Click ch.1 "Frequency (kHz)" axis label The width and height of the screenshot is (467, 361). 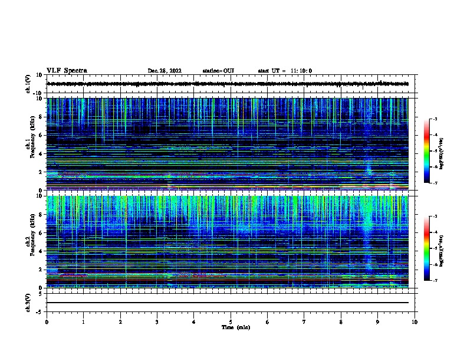point(32,137)
